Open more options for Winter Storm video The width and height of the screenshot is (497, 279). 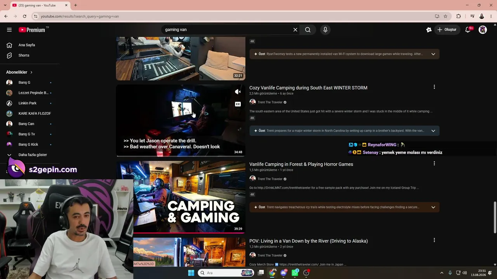434,87
